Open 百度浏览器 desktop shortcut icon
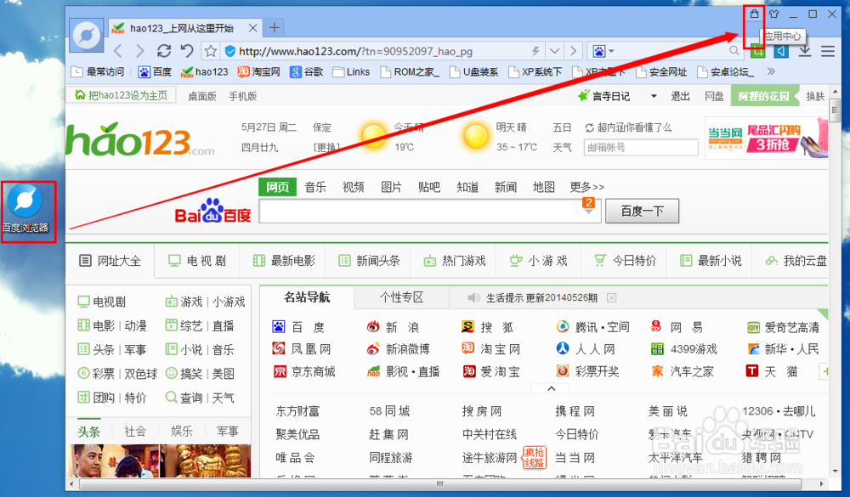The width and height of the screenshot is (850, 497). [26, 209]
